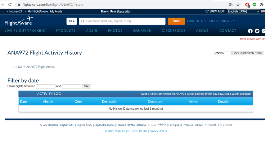Click the Have a Safe July 4th notice
Screen dimensions: 265x146
coord(252,39)
